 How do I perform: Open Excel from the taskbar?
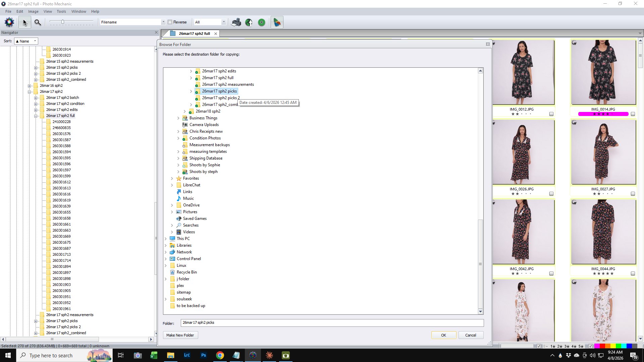click(x=154, y=355)
